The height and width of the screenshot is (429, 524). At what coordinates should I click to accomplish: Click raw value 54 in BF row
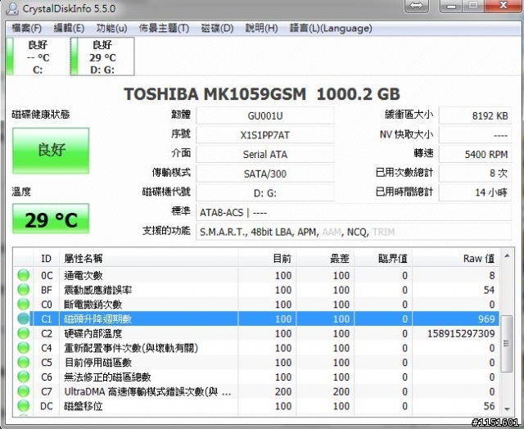tap(490, 290)
